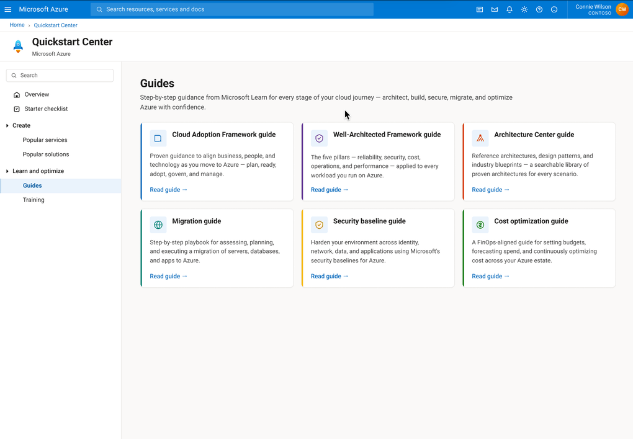Click the CW account avatar
Viewport: 633px width, 439px height.
(x=622, y=9)
